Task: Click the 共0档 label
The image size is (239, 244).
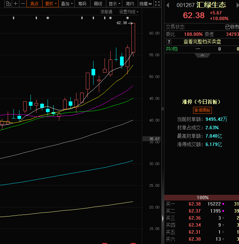Action: coord(172,49)
